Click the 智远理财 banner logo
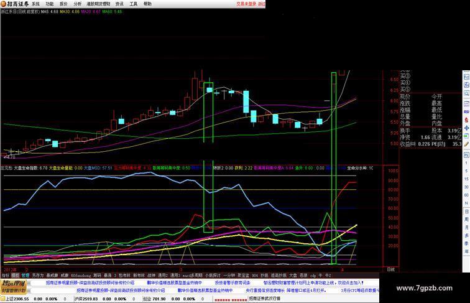Viewport: 470px width, 303px height. pyautogui.click(x=14, y=286)
